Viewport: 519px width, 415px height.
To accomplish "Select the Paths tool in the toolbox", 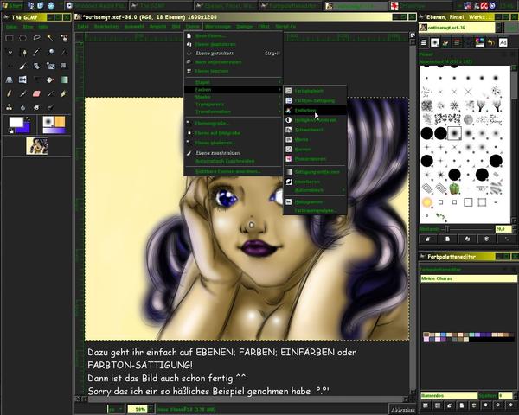I will (x=22, y=52).
